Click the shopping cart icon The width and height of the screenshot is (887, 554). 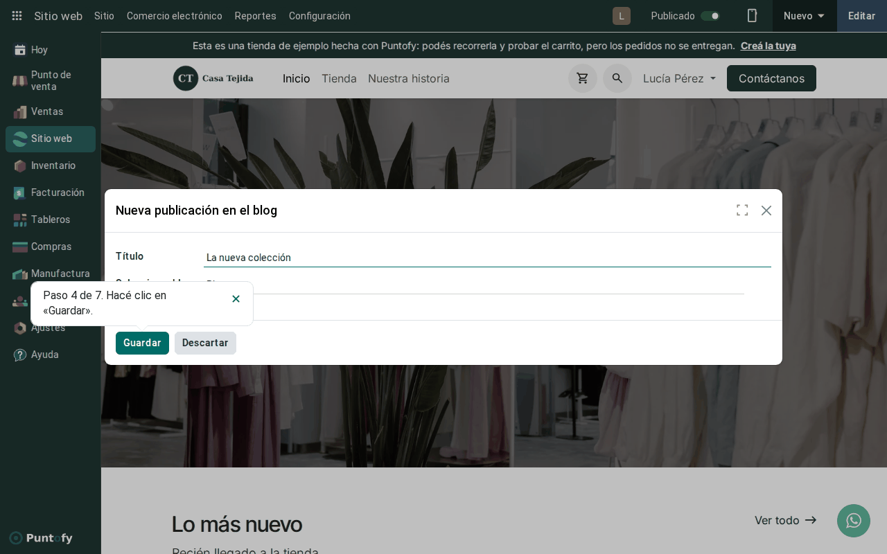pos(583,78)
